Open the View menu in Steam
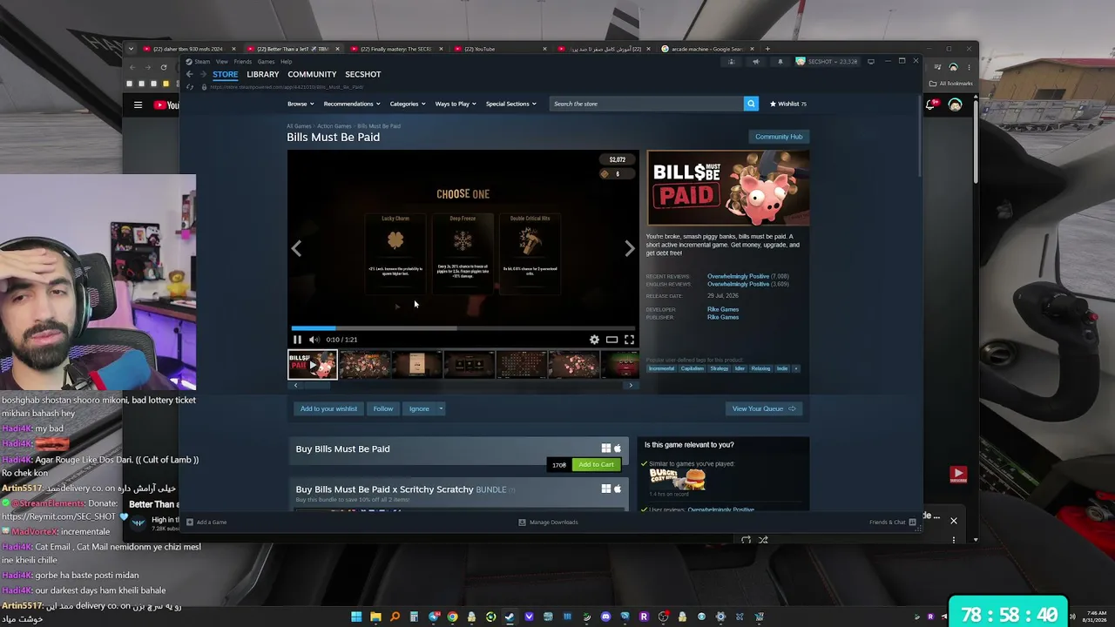Screen dimensions: 1115x627 pos(222,62)
